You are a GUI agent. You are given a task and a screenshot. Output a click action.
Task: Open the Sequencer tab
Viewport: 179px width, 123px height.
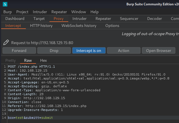[x=129, y=19]
